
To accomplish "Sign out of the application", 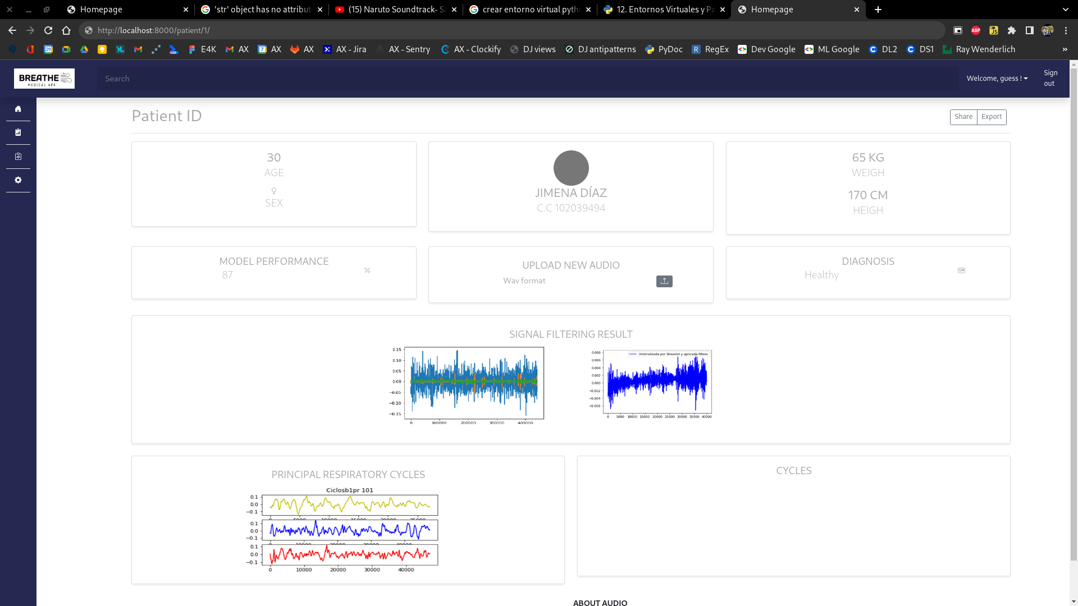I will coord(1050,78).
